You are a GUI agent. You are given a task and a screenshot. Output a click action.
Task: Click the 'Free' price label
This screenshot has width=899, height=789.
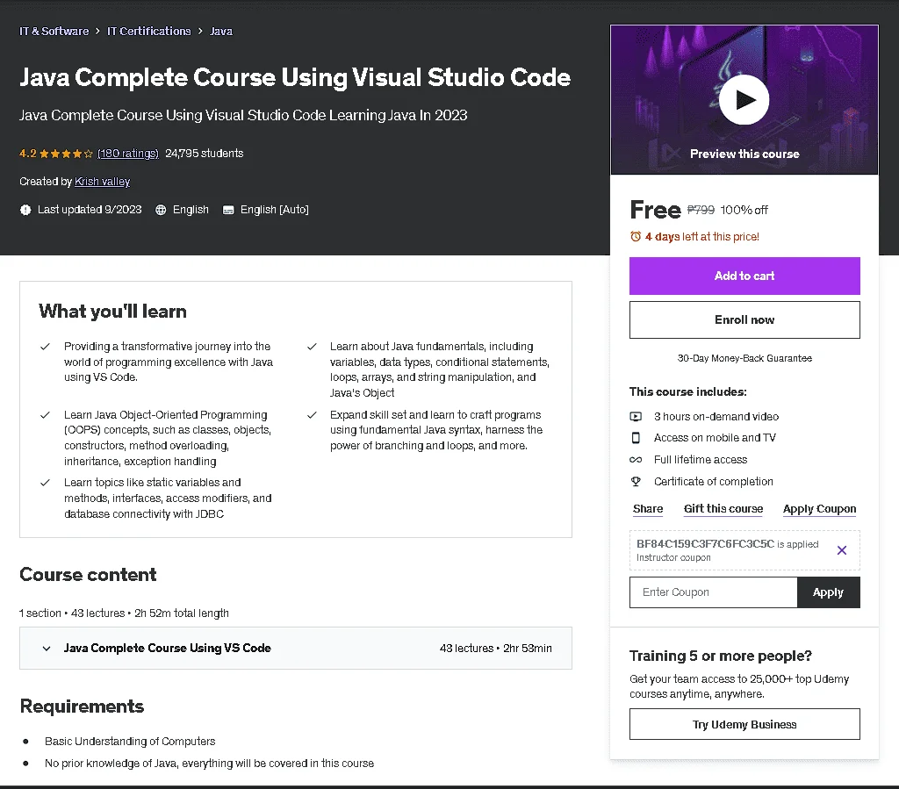tap(655, 210)
